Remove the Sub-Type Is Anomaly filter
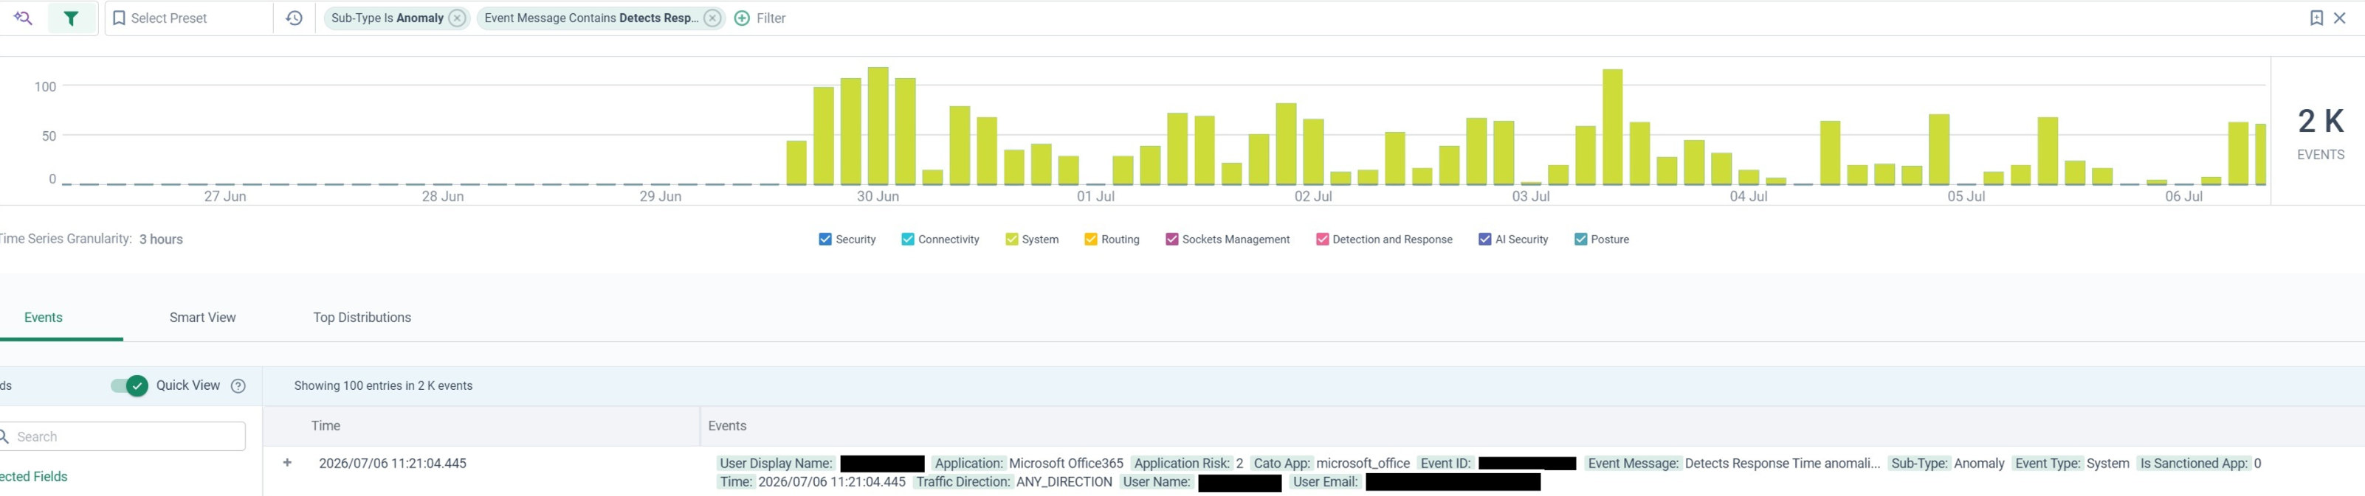The width and height of the screenshot is (2365, 496). coord(457,18)
